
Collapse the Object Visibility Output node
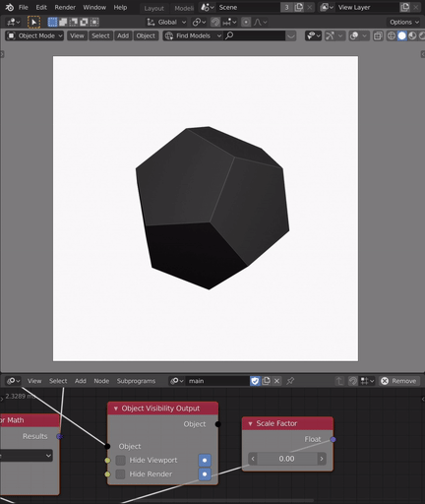(116, 409)
